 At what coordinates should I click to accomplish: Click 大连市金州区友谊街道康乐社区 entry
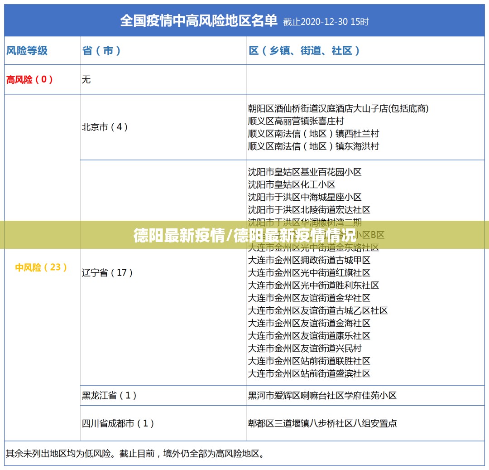coord(309,336)
